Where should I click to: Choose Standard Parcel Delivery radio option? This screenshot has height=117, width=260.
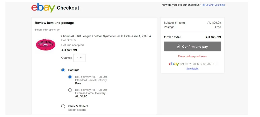pos(70,77)
